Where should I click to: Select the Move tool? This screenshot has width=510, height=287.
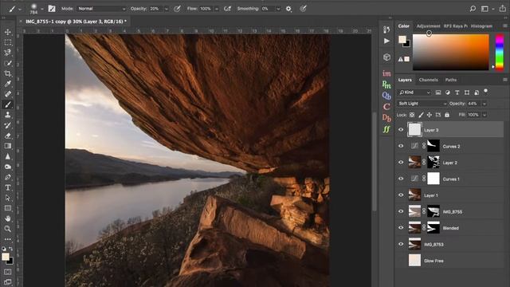[x=7, y=32]
